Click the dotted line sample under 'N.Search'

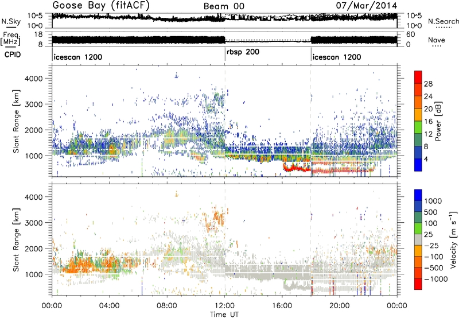coord(443,28)
